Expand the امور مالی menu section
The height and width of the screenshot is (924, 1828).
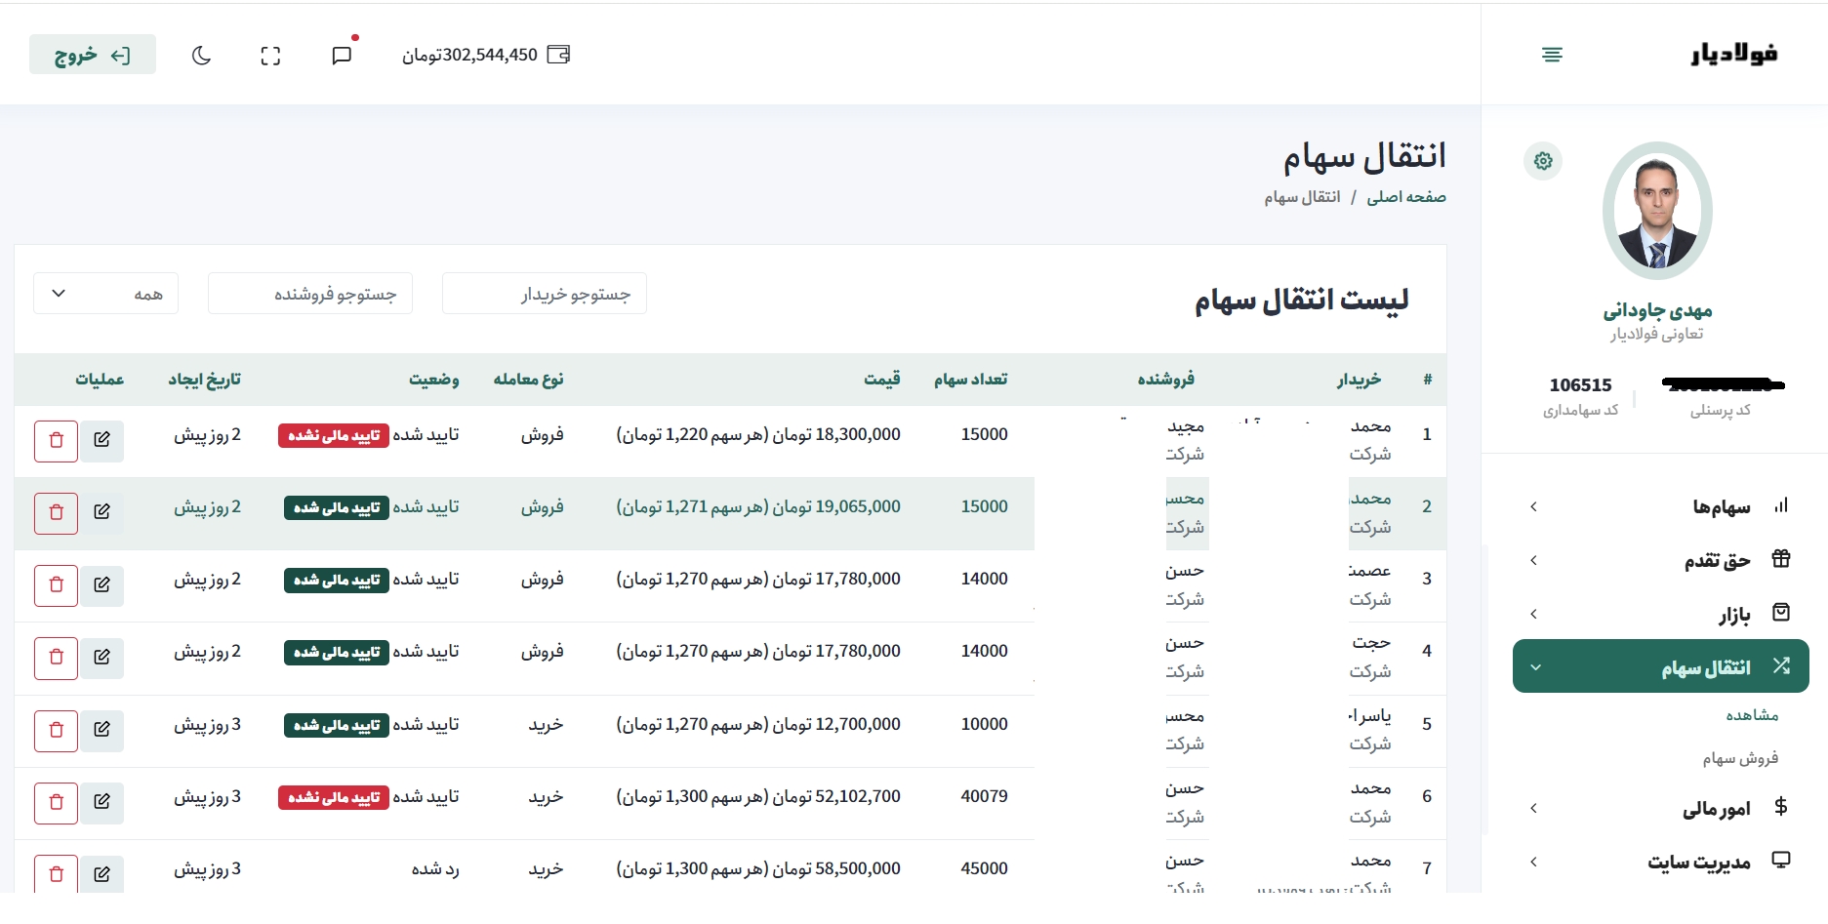pos(1659,808)
